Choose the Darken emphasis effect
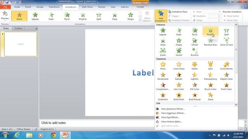Image resolution: width=248 pixels, height=139 pixels. coord(179,76)
